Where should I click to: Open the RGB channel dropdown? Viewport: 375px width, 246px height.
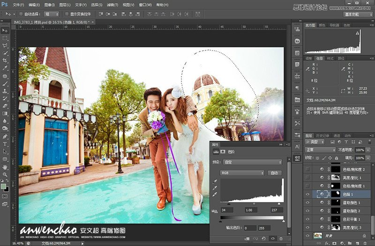click(x=242, y=173)
